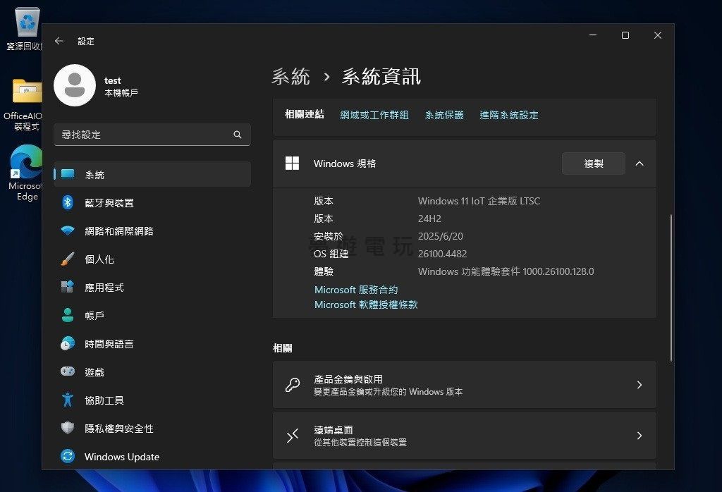Screen dimensions: 722x492
Task: Open Windows Update in sidebar
Action: pyautogui.click(x=121, y=457)
